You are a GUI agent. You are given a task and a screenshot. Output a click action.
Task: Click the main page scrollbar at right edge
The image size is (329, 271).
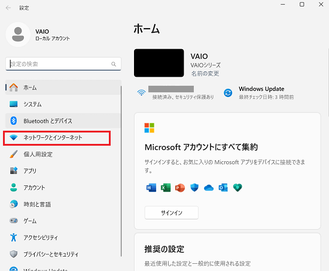tap(328, 82)
